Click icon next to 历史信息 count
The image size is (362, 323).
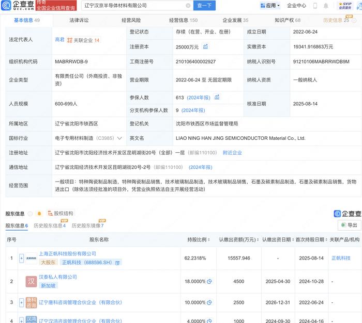click(354, 21)
